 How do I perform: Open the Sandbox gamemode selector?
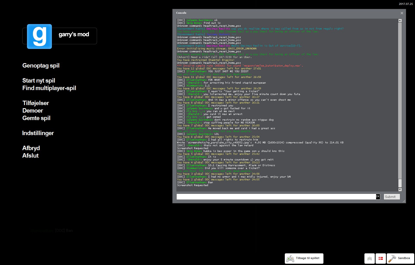point(400,258)
